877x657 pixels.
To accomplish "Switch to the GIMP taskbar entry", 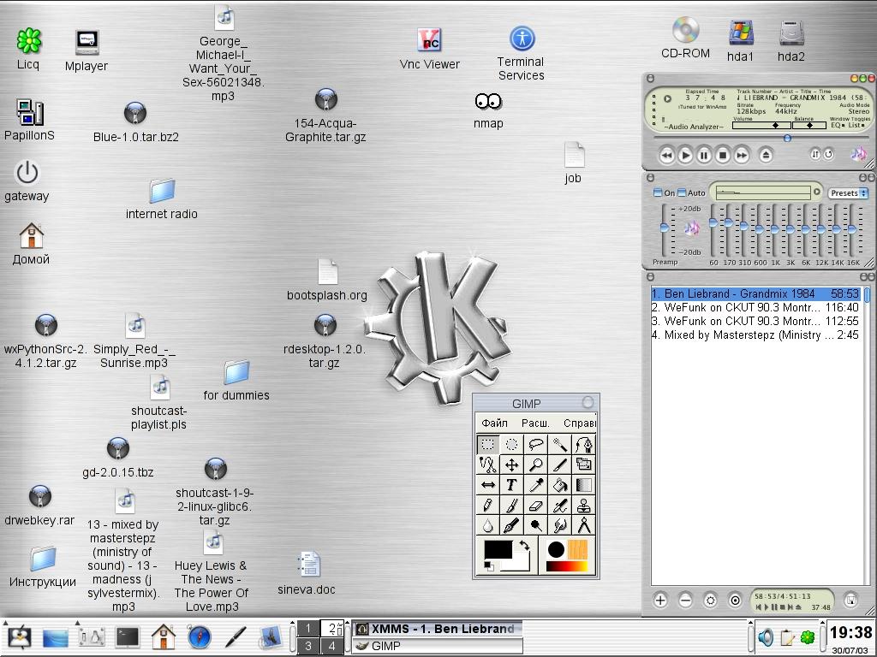I will click(x=438, y=646).
